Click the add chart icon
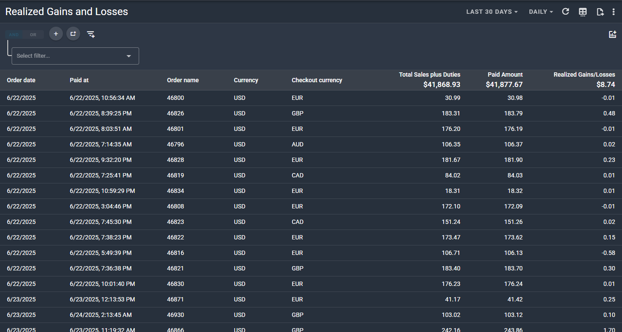The image size is (622, 332). click(x=613, y=34)
